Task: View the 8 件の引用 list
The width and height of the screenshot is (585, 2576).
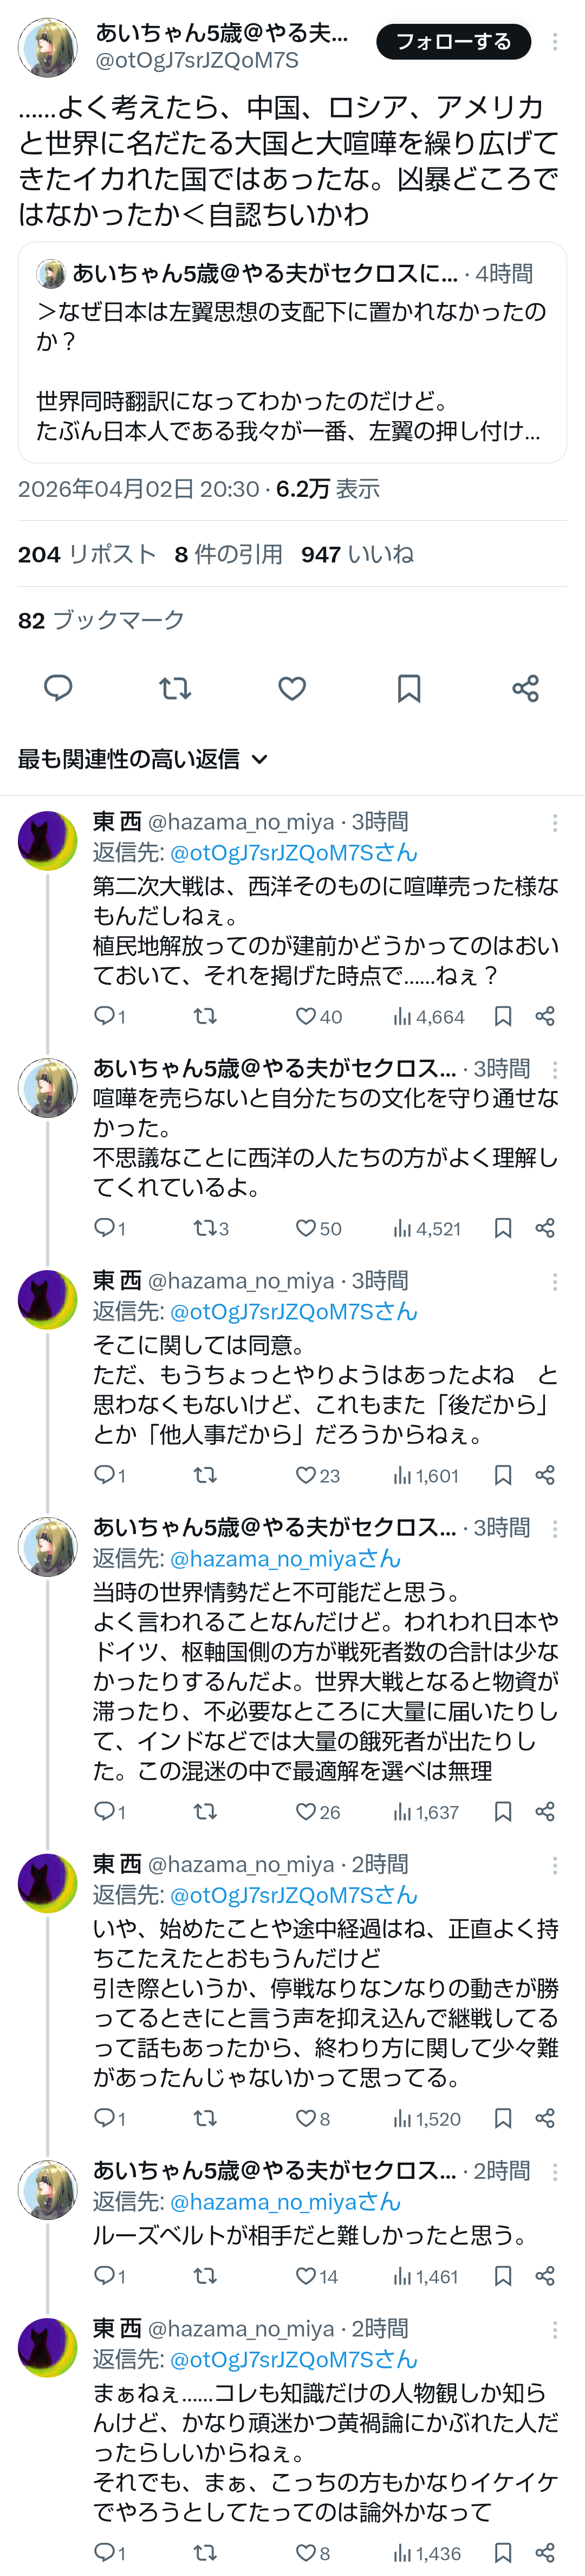Action: [228, 554]
